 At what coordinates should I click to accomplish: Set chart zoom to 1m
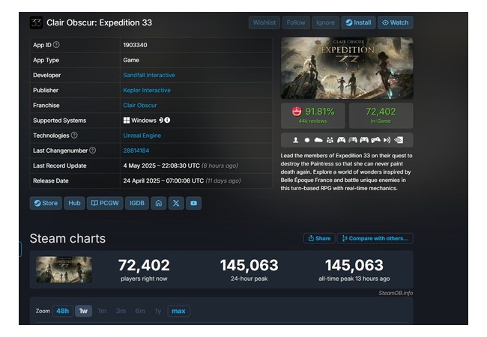102,311
